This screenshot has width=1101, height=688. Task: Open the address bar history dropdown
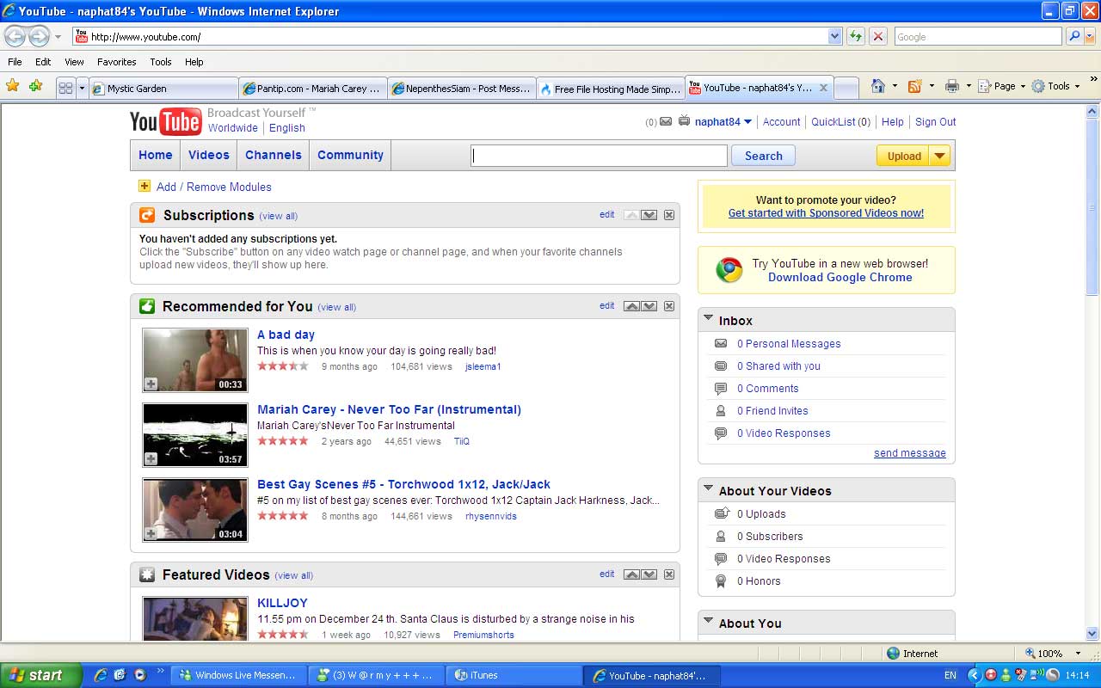pyautogui.click(x=834, y=36)
